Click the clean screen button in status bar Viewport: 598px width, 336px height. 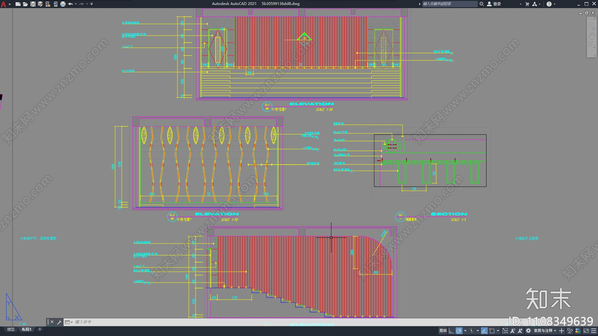[x=586, y=331]
